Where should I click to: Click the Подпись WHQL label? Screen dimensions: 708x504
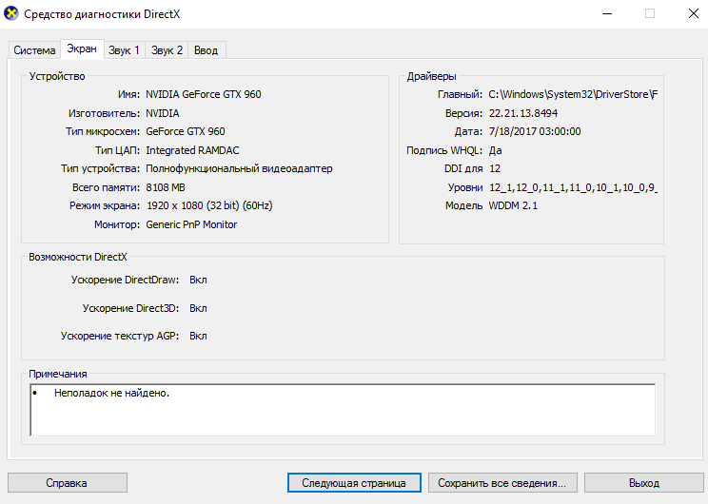(444, 150)
